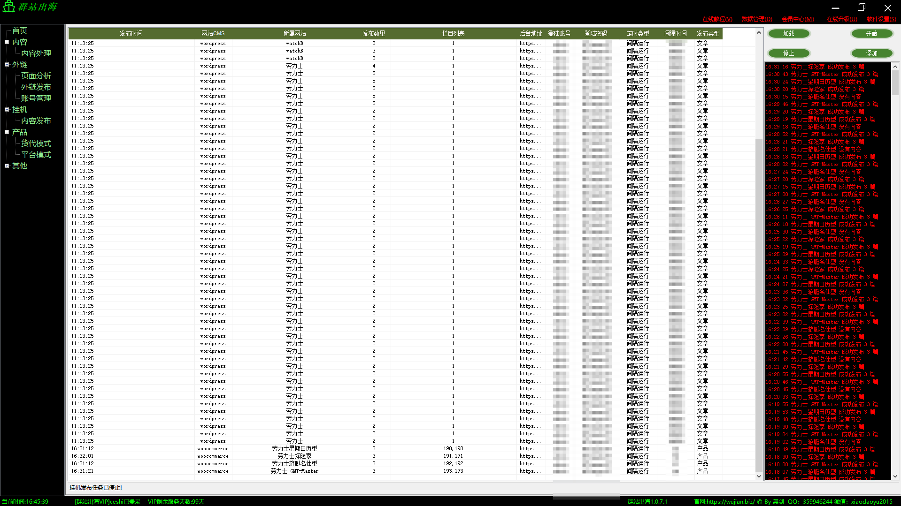
Task: Click the 群站出海1.0.7.1 version label
Action: (647, 502)
